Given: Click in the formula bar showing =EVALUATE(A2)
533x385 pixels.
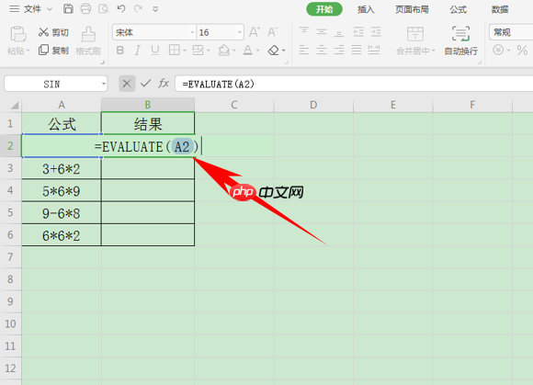Looking at the screenshot, I should 354,84.
